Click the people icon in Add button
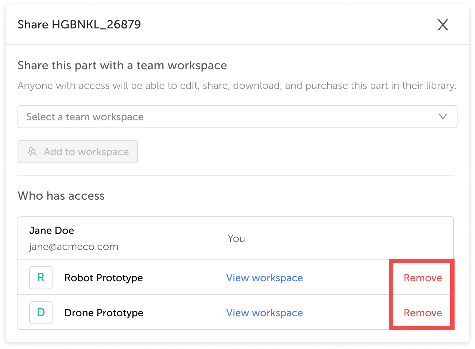 pos(32,152)
